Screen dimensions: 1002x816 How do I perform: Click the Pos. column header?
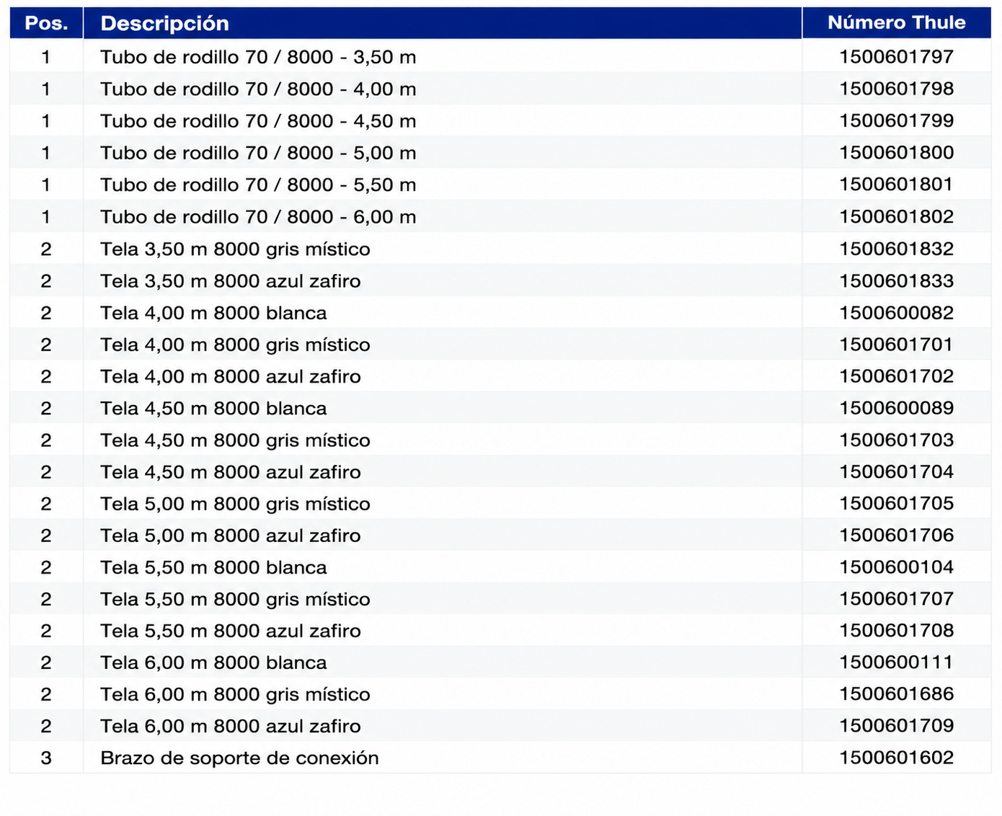[x=46, y=24]
